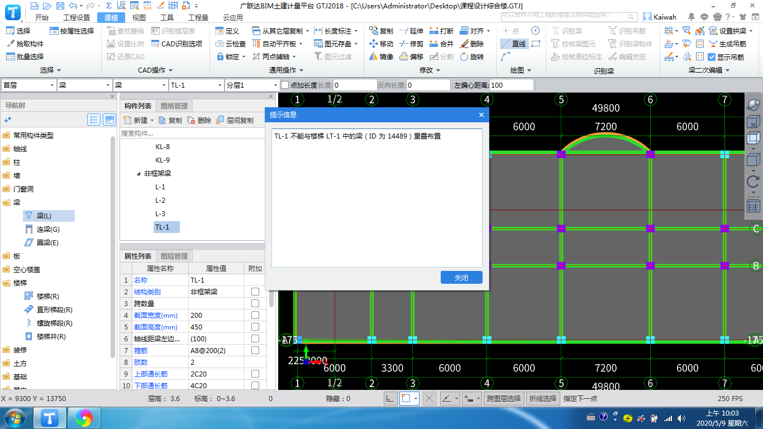Click the 3D view cube icon
Screen dimensions: 763x429
click(x=753, y=122)
